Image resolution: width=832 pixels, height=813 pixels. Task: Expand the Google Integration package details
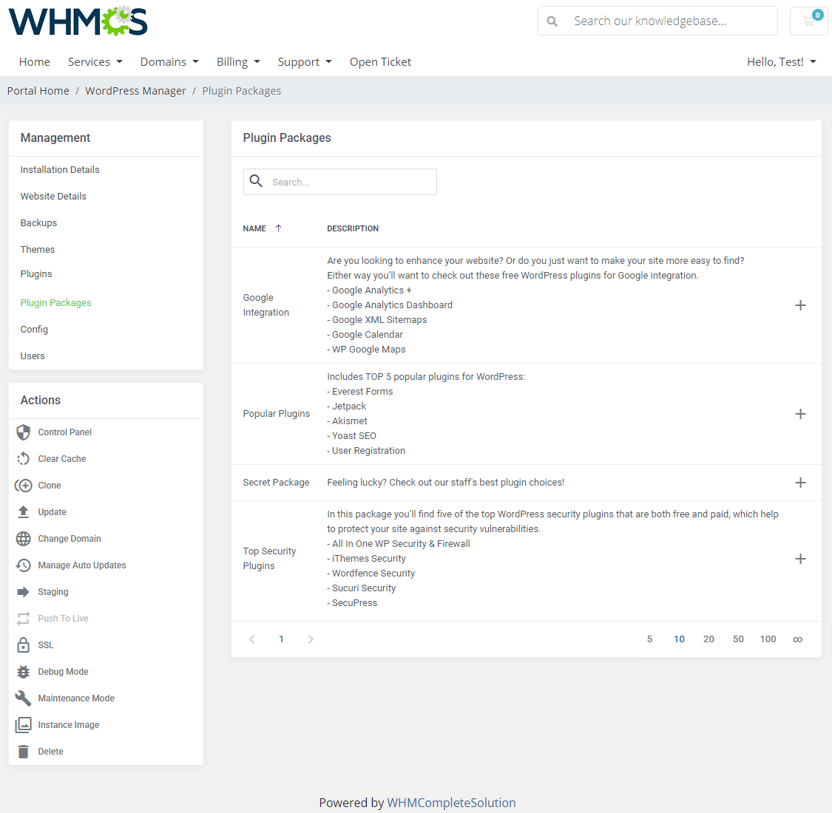(x=800, y=305)
